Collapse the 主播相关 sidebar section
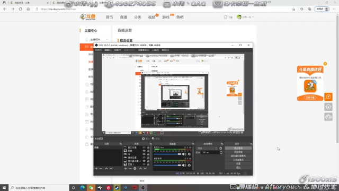 [107, 39]
